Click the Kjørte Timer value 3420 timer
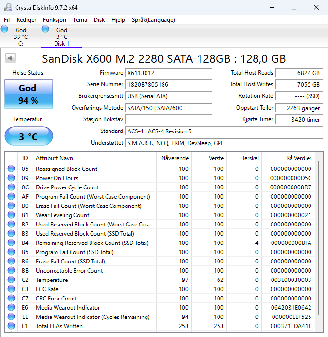Image resolution: width=328 pixels, height=337 pixels. pos(299,119)
